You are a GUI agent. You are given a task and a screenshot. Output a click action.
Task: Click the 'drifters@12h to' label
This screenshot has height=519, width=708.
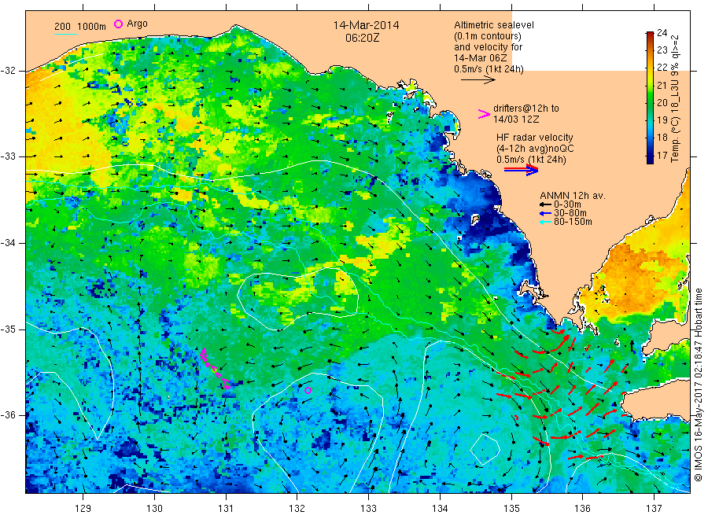pyautogui.click(x=526, y=109)
